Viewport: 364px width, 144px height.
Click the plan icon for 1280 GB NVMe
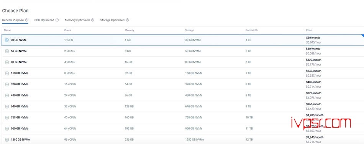[7, 139]
